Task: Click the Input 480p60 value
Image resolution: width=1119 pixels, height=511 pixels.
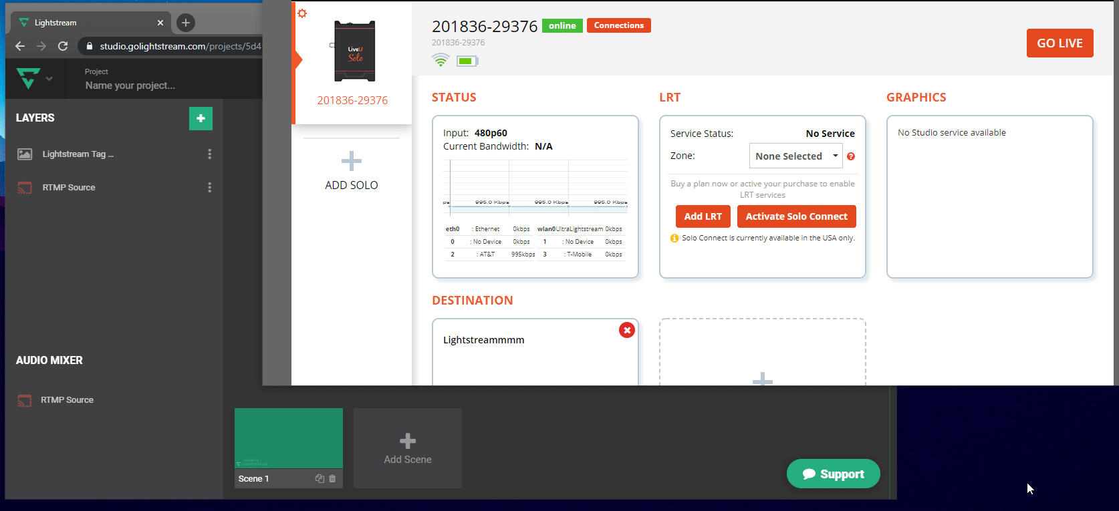Action: (491, 133)
